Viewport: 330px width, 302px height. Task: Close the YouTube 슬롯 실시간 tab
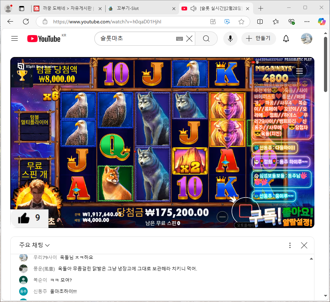[x=248, y=8]
